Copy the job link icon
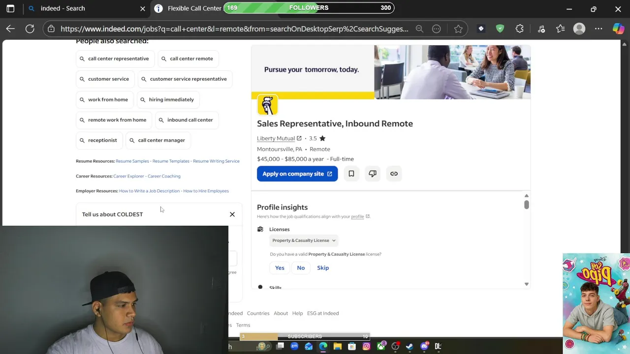This screenshot has width=630, height=354. pos(394,174)
